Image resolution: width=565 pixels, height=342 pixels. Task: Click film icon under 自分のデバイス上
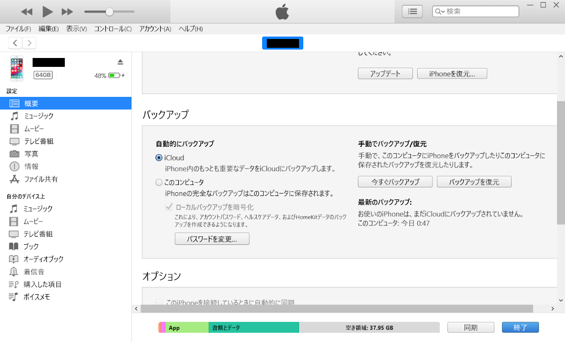tap(14, 221)
